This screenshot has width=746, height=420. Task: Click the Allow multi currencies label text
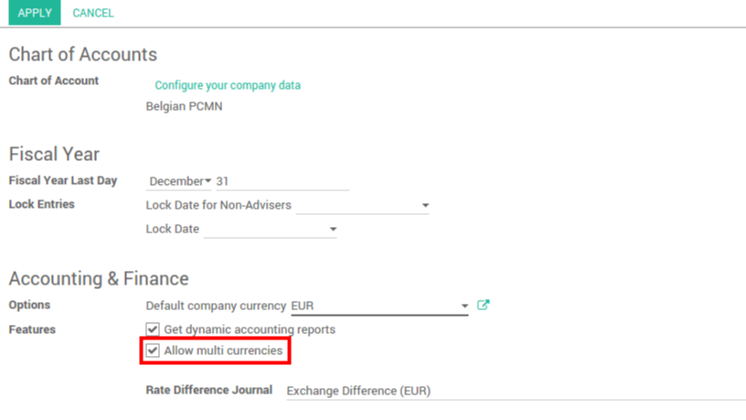[x=223, y=350]
